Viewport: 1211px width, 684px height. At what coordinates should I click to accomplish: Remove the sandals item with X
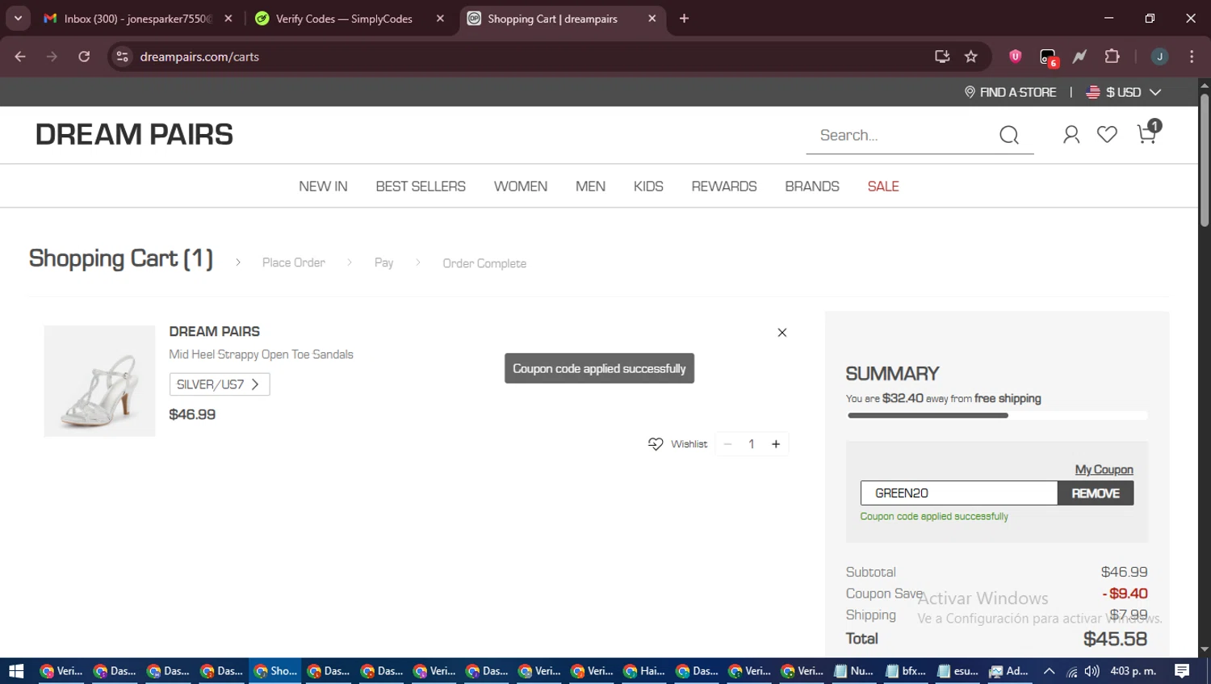pos(781,333)
